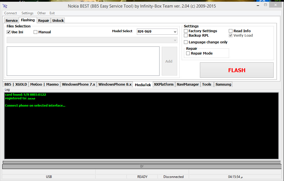Switch to the Service tab
The height and width of the screenshot is (181, 284).
[x=11, y=20]
